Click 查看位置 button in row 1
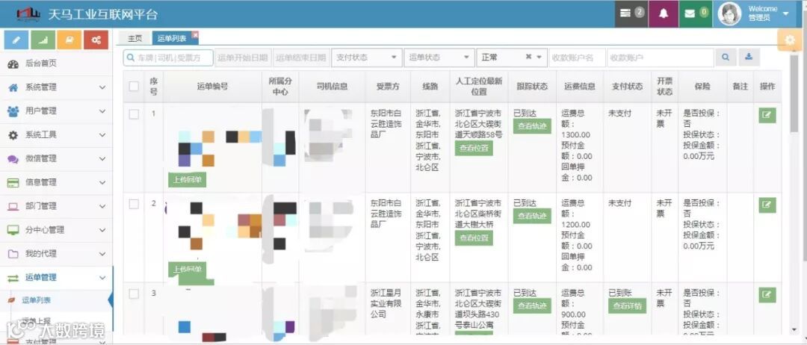Image resolution: width=807 pixels, height=345 pixels. pyautogui.click(x=474, y=148)
